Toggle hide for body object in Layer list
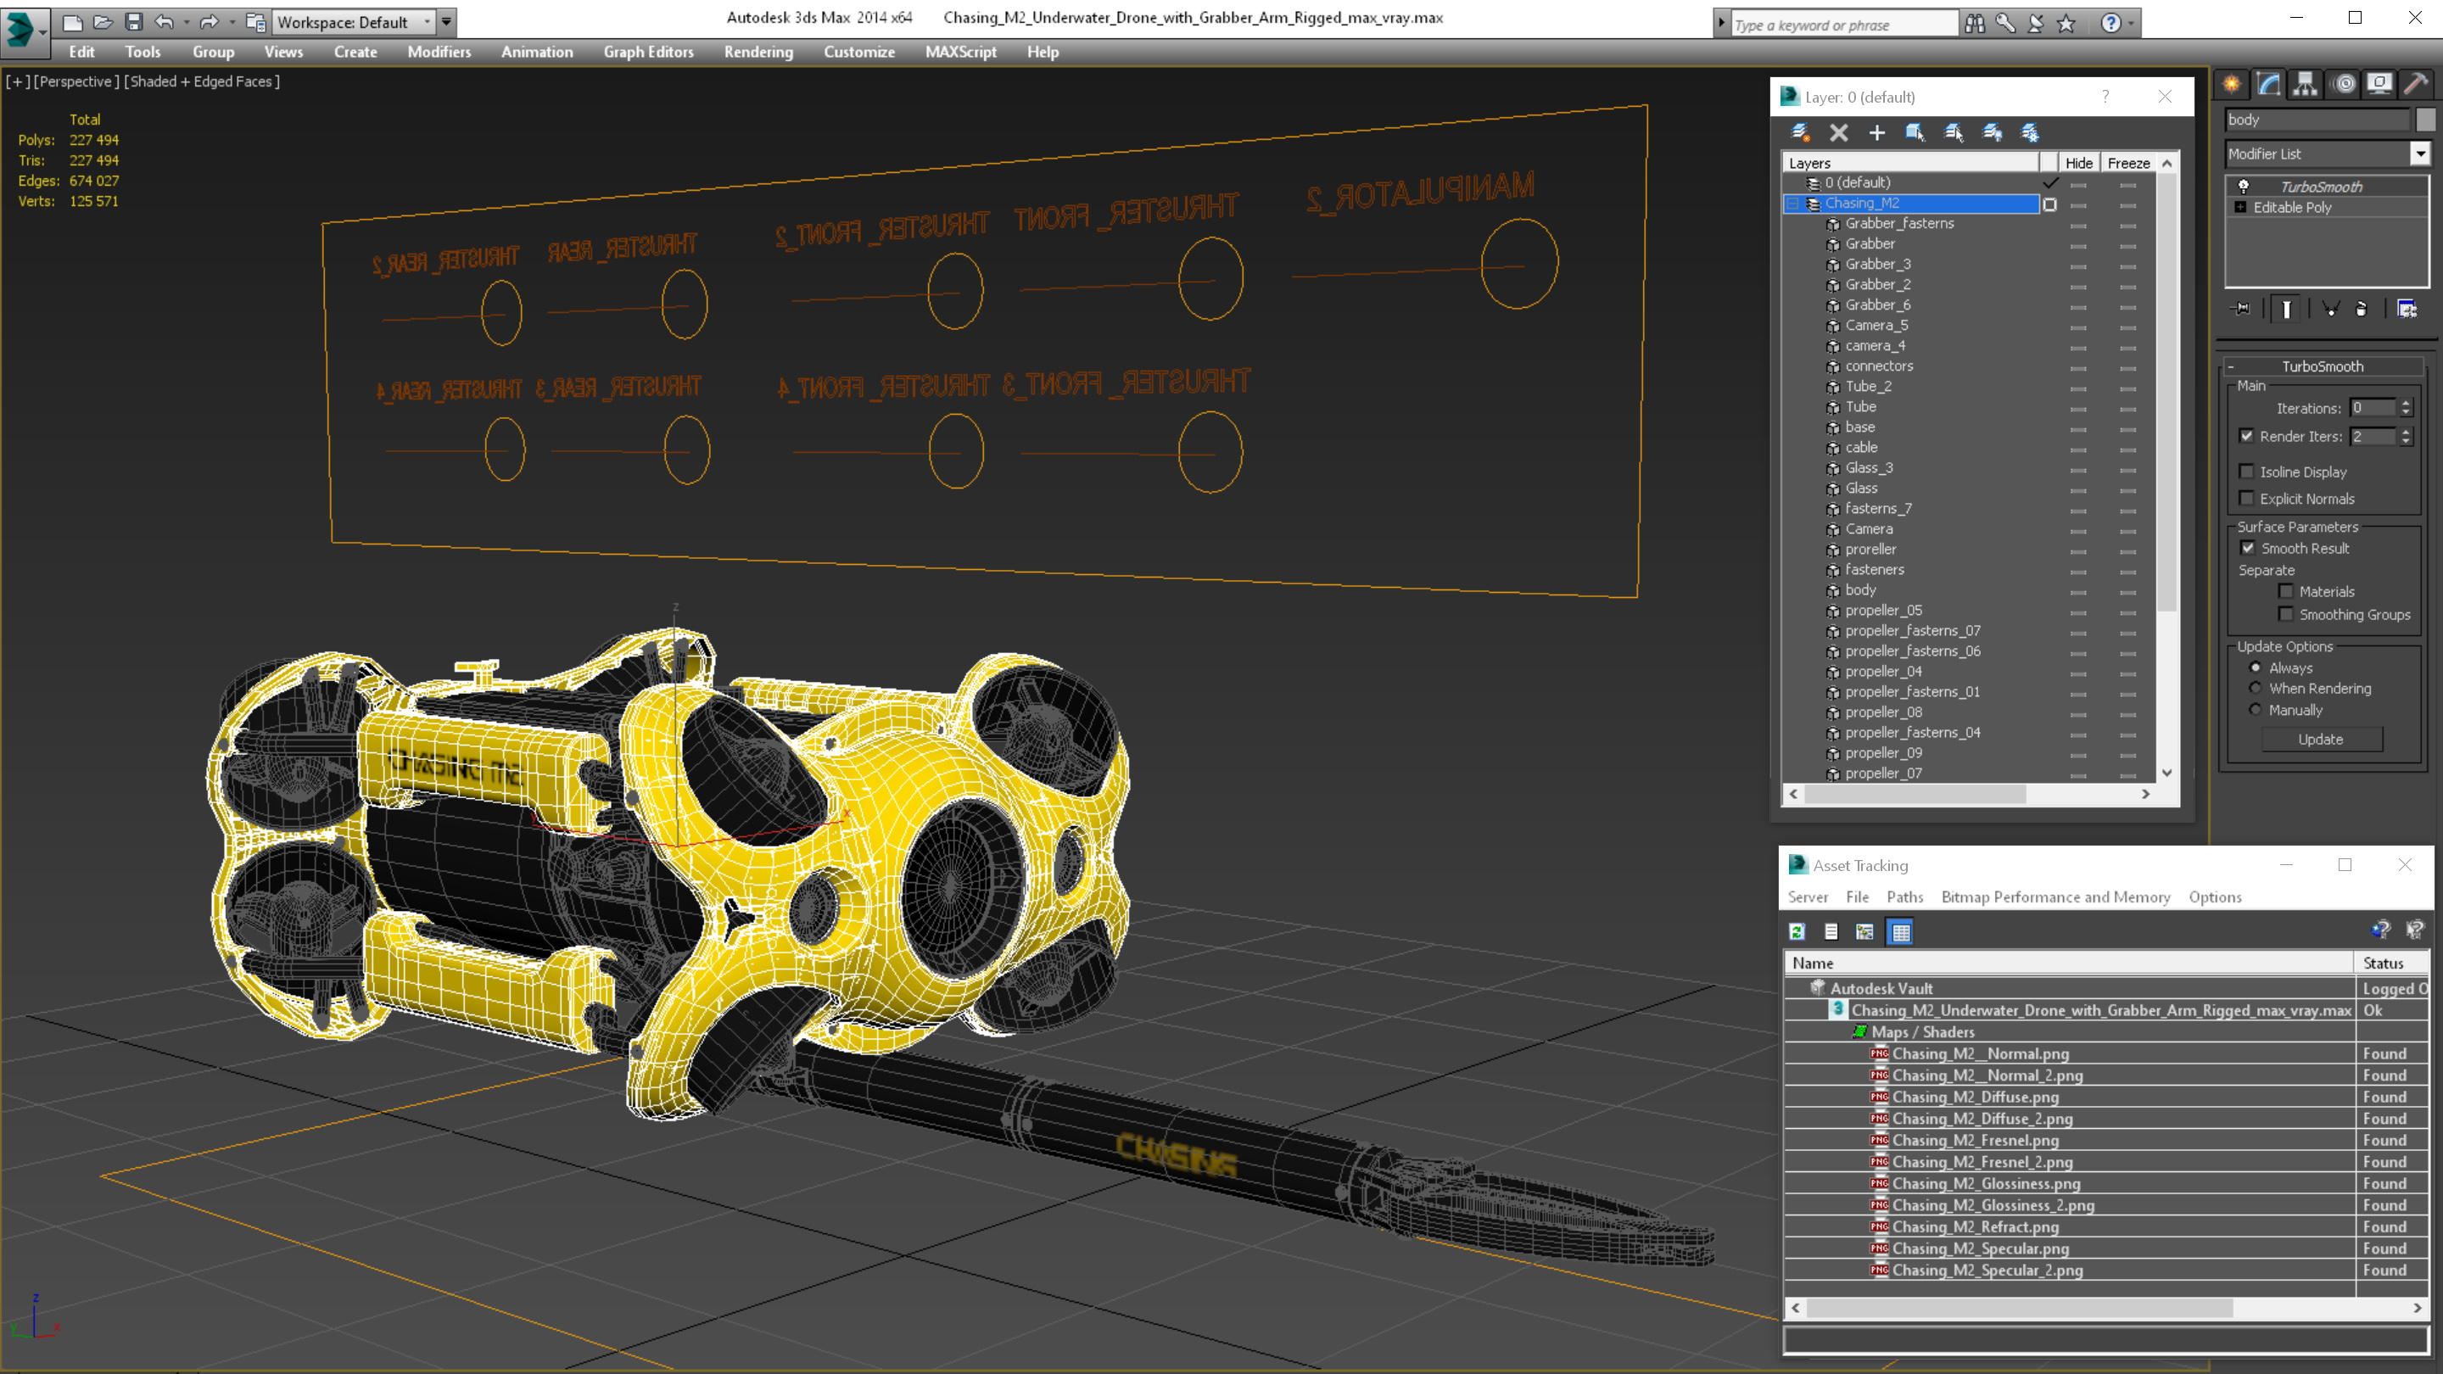 coord(2078,591)
